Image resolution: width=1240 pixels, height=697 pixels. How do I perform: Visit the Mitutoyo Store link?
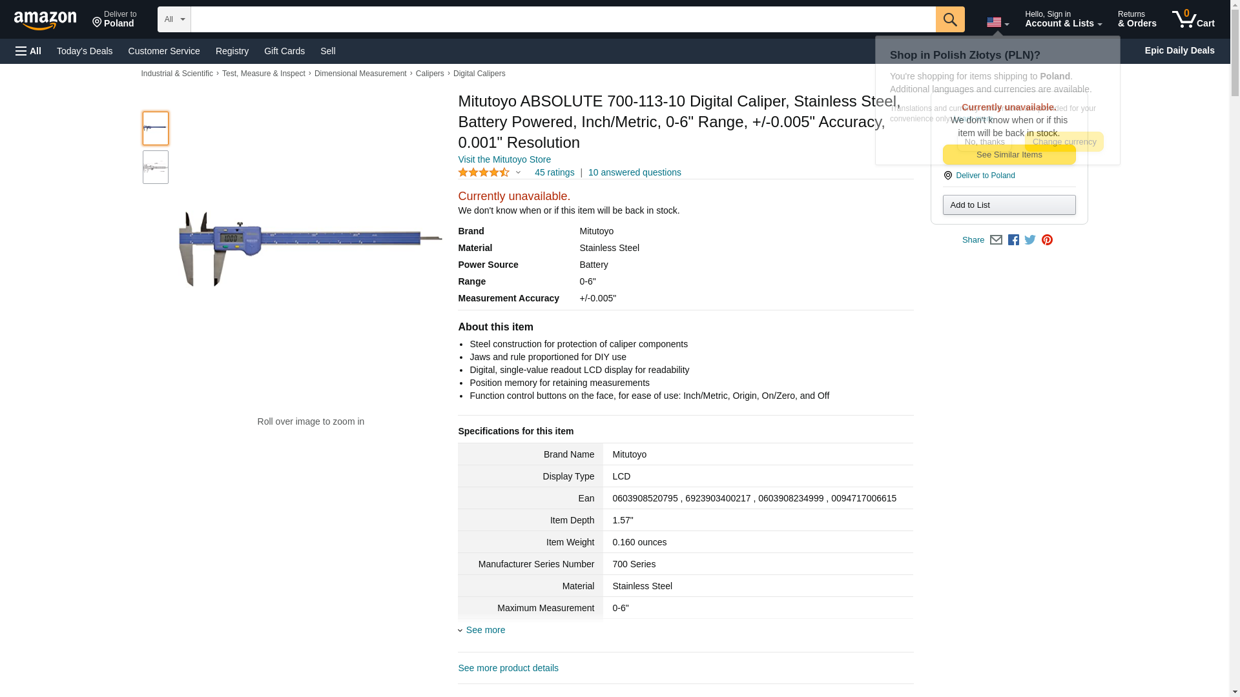504,159
